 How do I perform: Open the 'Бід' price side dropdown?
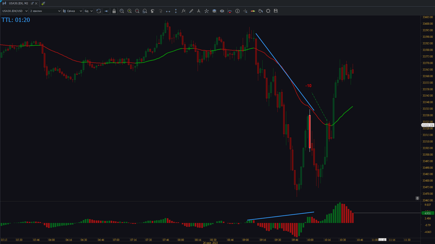click(x=88, y=11)
